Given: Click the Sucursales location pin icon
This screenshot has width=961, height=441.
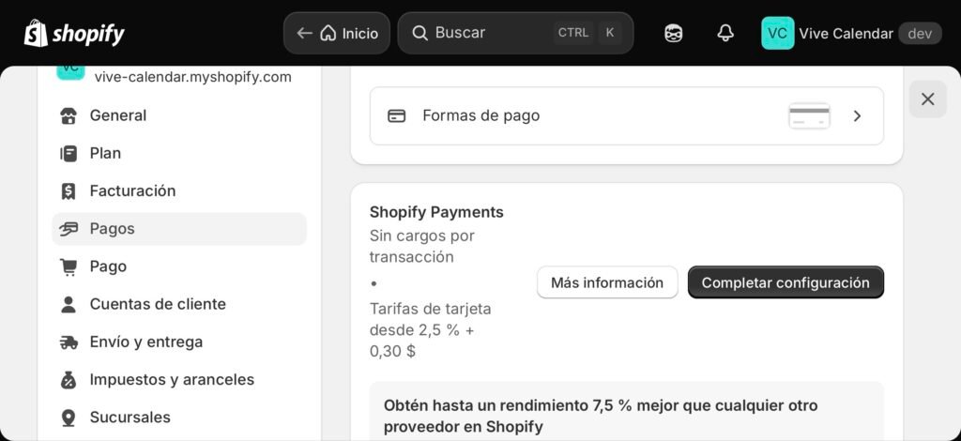Looking at the screenshot, I should tap(69, 418).
